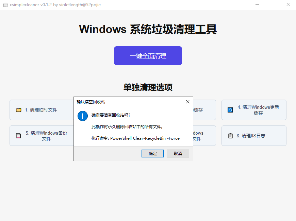296x221 pixels.
Task: Click the floppy disk icon on Windows备份文件 card
Action: coord(18,136)
